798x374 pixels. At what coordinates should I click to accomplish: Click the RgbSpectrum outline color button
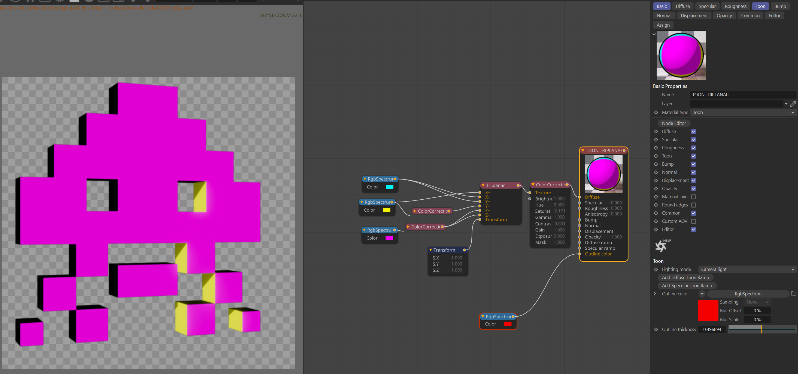coord(748,294)
